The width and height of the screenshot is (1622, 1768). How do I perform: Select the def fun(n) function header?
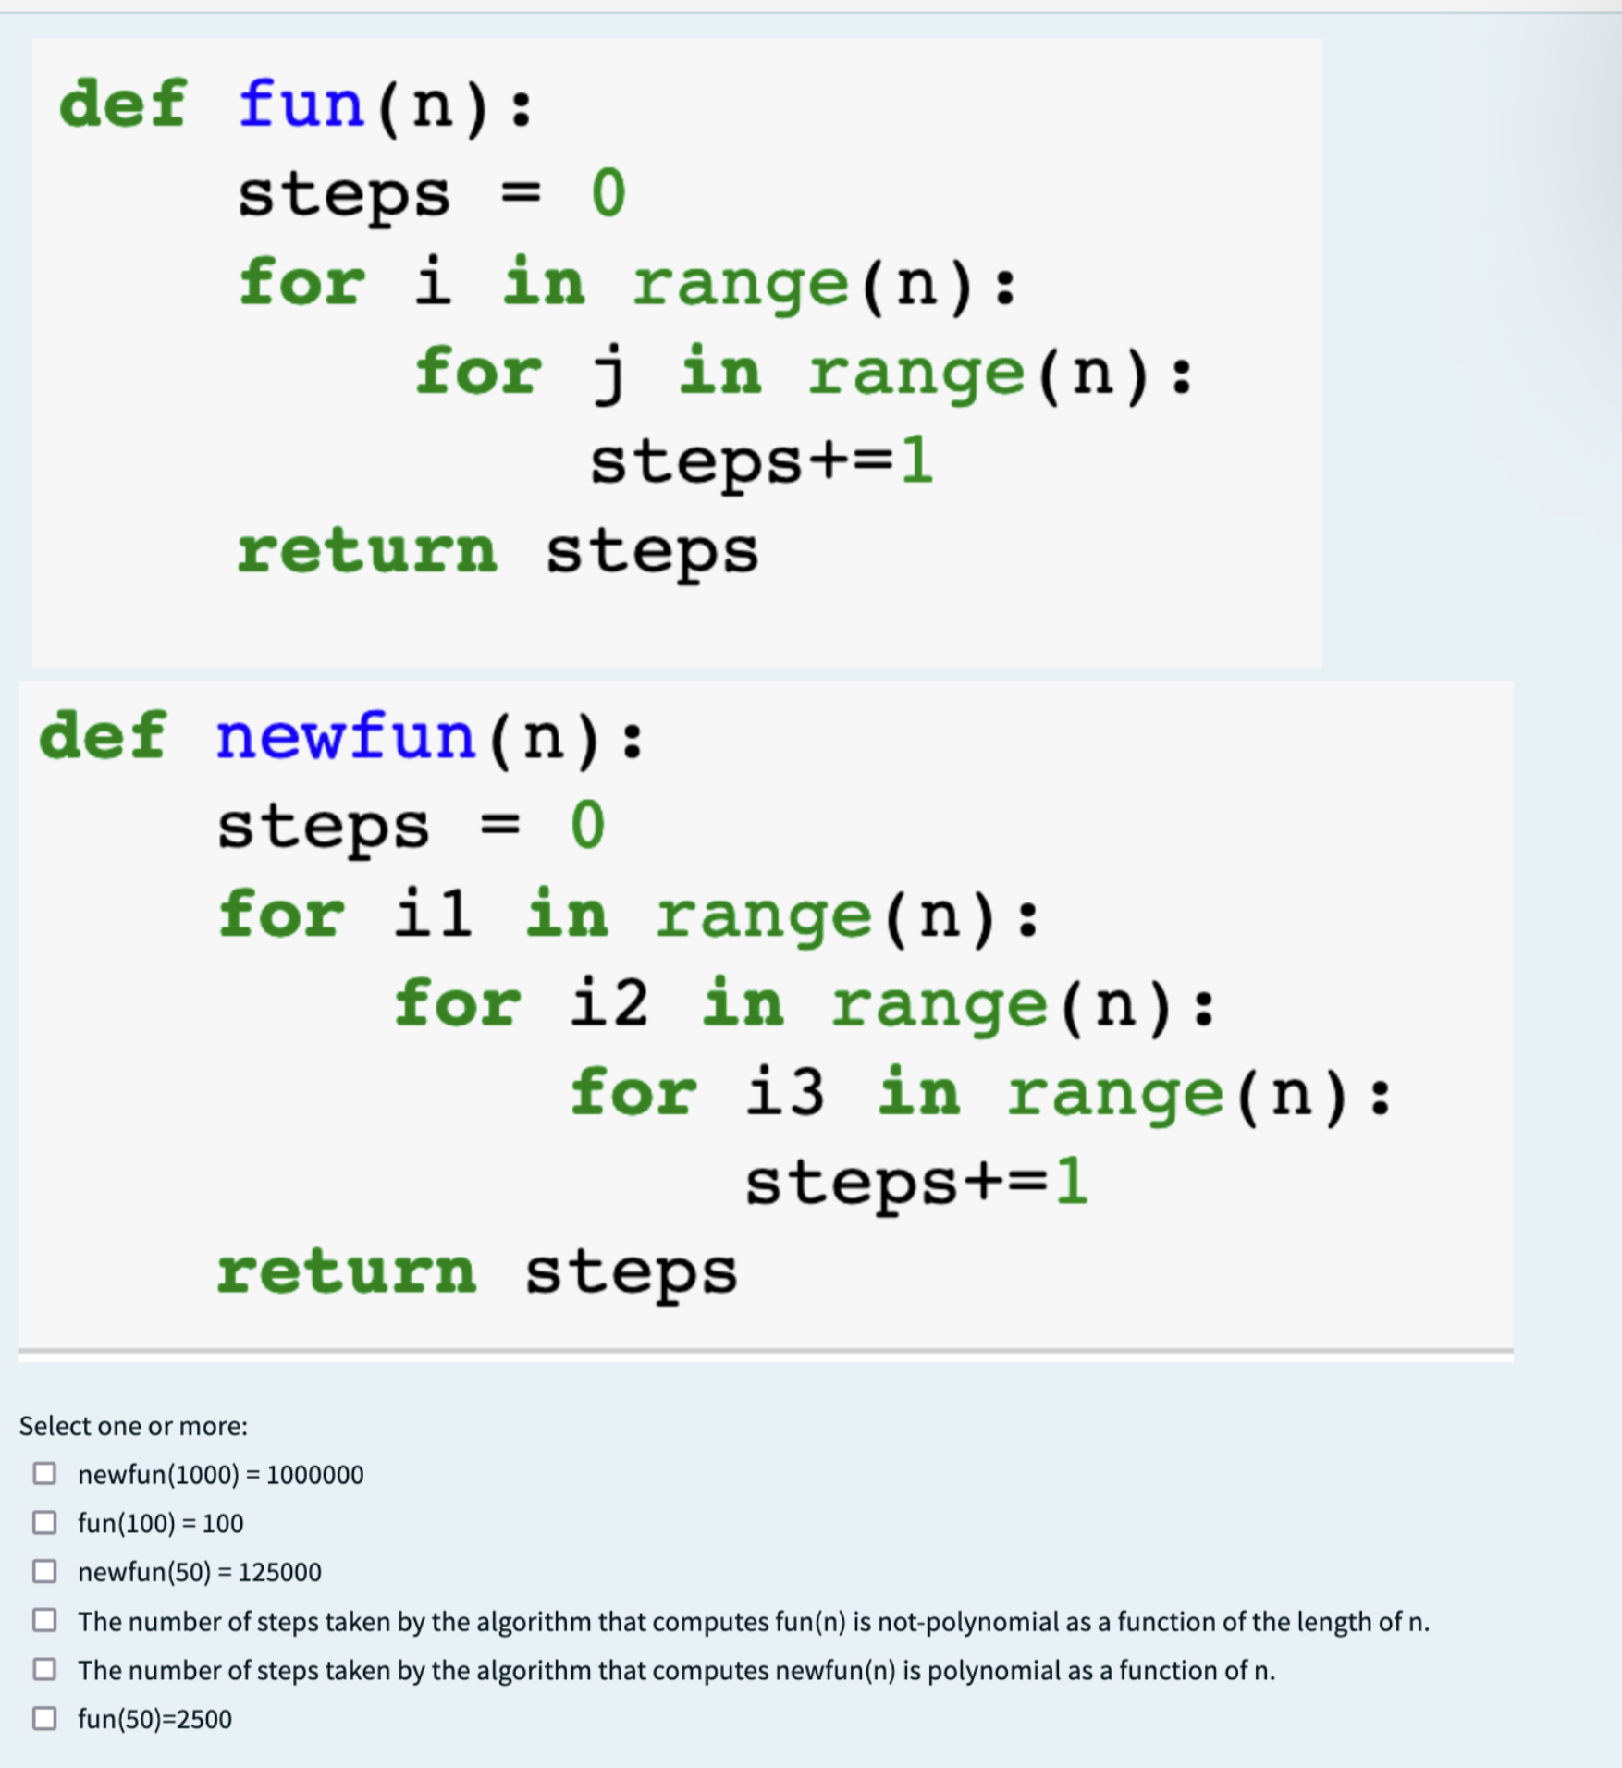pos(296,104)
